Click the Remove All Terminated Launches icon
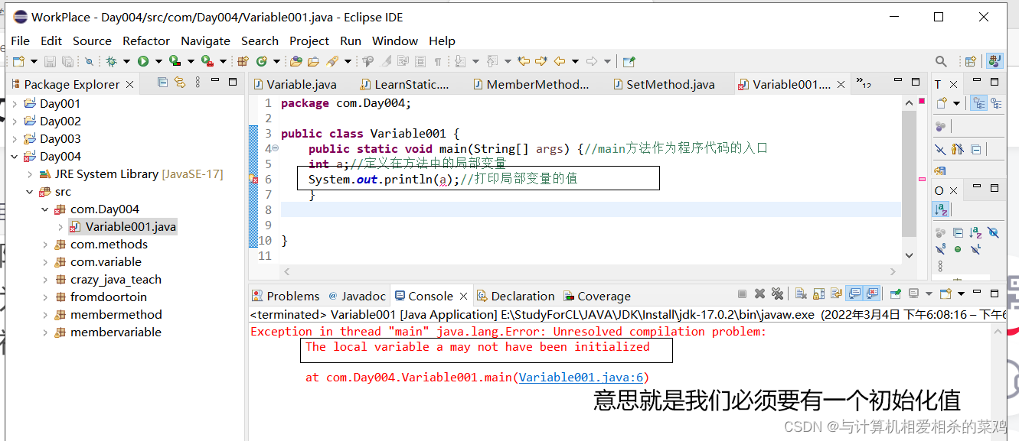The width and height of the screenshot is (1019, 441). (777, 293)
